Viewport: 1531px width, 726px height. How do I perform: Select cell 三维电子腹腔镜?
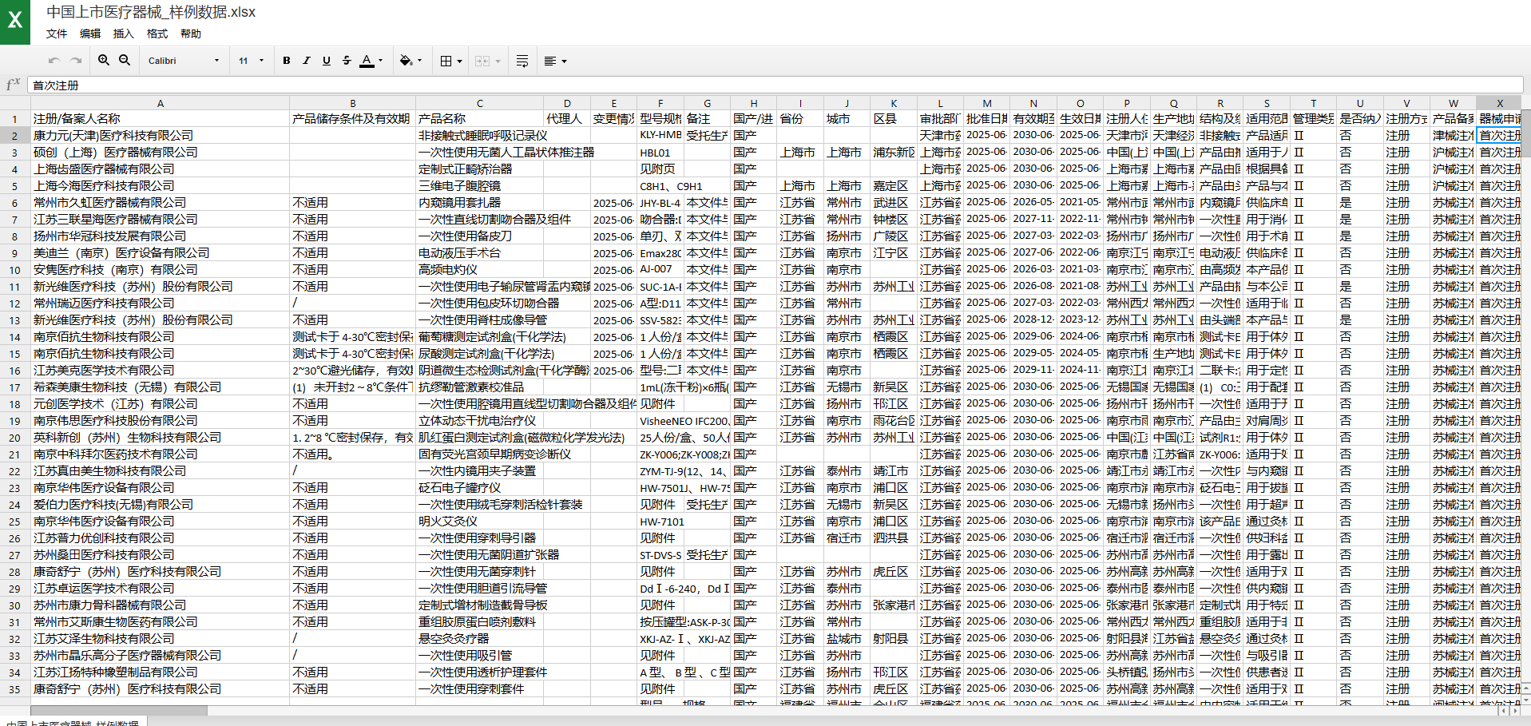[480, 186]
